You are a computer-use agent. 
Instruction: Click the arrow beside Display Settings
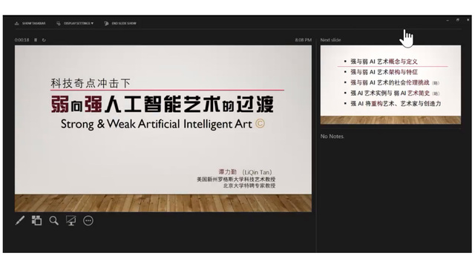[x=92, y=23]
